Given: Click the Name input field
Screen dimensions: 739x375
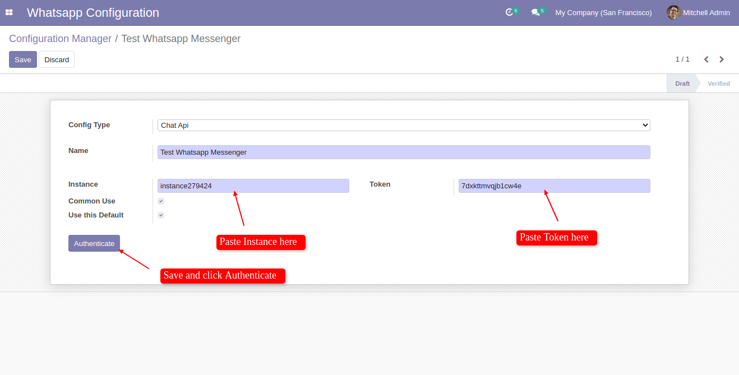Looking at the screenshot, I should [403, 152].
